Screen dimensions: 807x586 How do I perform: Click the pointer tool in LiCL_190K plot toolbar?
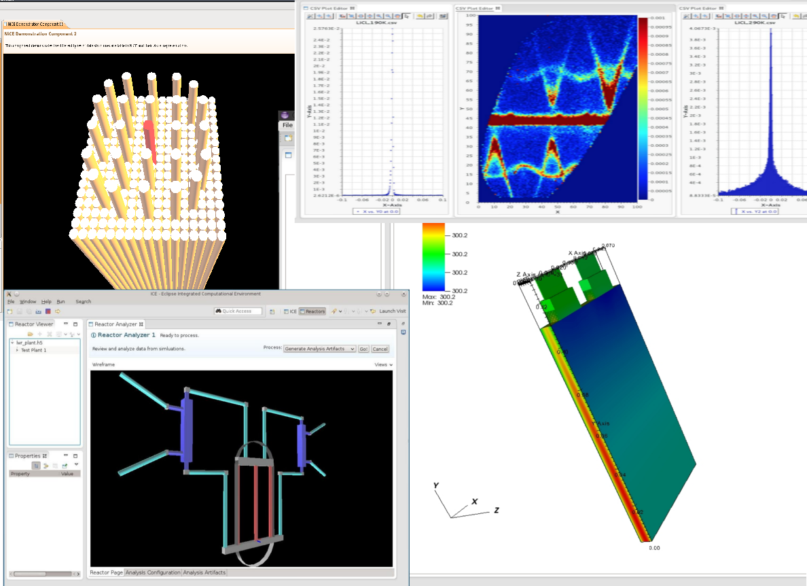[x=406, y=15]
